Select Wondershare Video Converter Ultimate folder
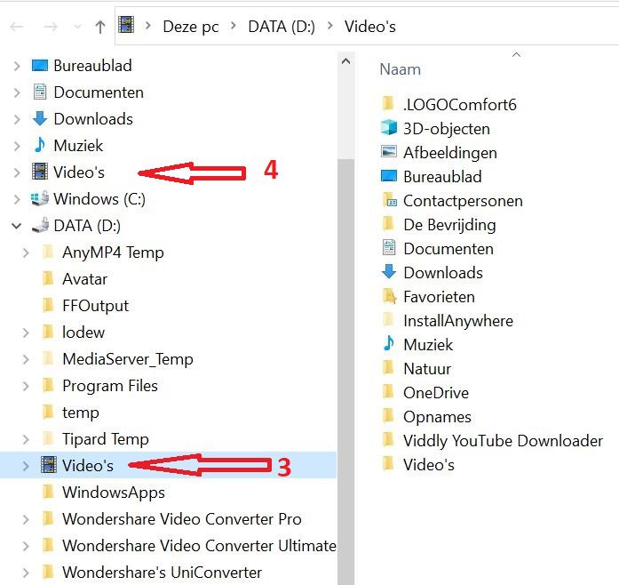 pyautogui.click(x=199, y=546)
